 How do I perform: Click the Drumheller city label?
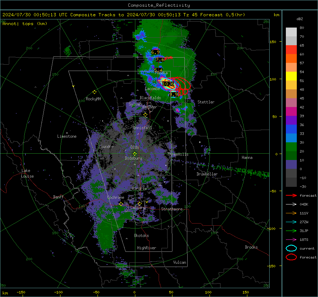[x=207, y=174]
